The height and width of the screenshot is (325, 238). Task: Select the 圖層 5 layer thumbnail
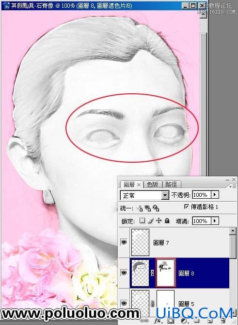pyautogui.click(x=141, y=303)
